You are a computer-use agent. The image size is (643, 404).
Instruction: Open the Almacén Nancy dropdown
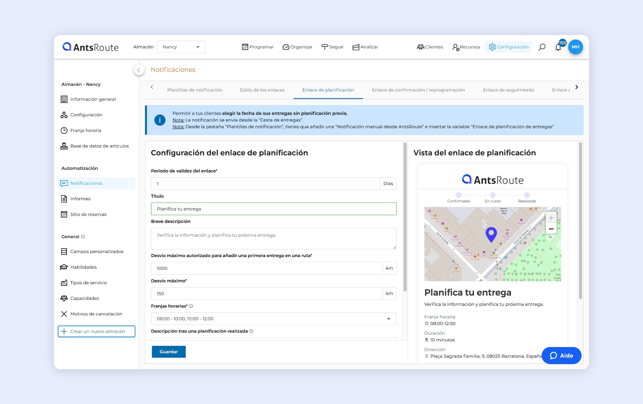click(181, 47)
